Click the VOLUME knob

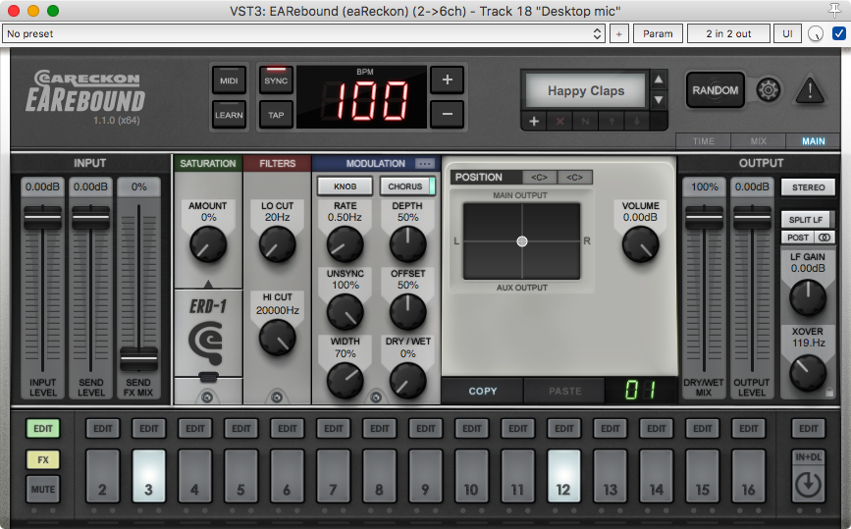point(640,244)
